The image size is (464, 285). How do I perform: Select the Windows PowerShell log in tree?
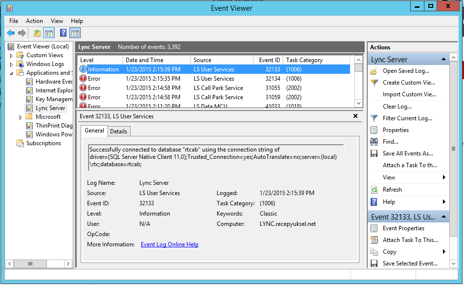pyautogui.click(x=54, y=134)
